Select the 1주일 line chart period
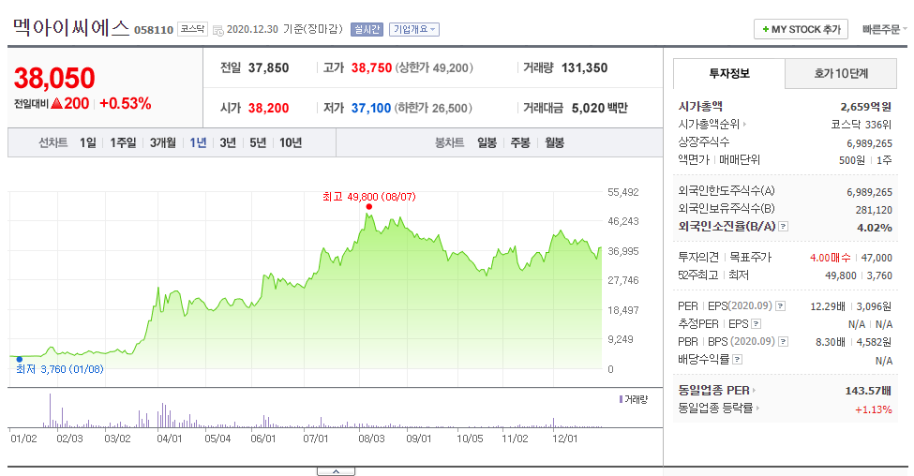 tap(123, 142)
